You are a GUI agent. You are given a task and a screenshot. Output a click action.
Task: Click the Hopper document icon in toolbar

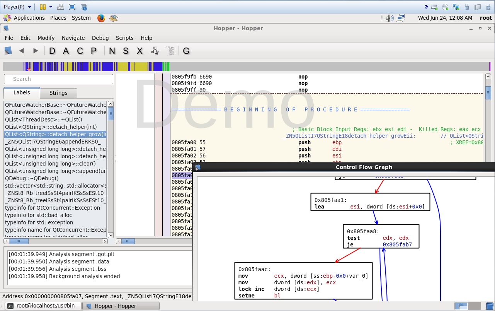tap(8, 51)
